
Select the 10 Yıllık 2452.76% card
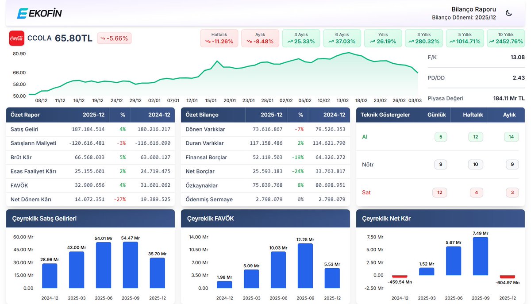coord(506,38)
